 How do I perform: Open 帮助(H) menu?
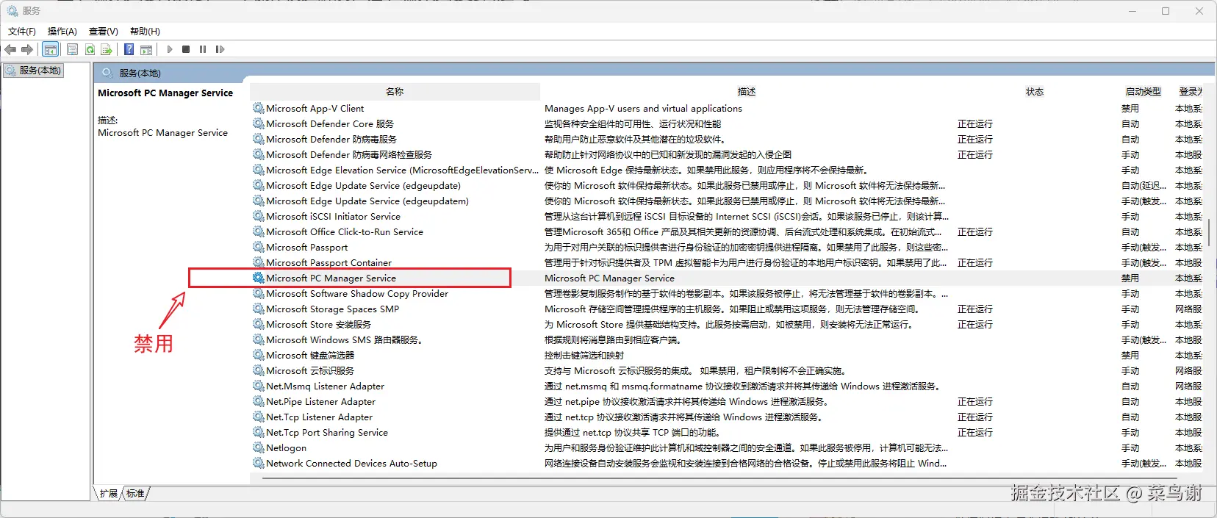[145, 31]
